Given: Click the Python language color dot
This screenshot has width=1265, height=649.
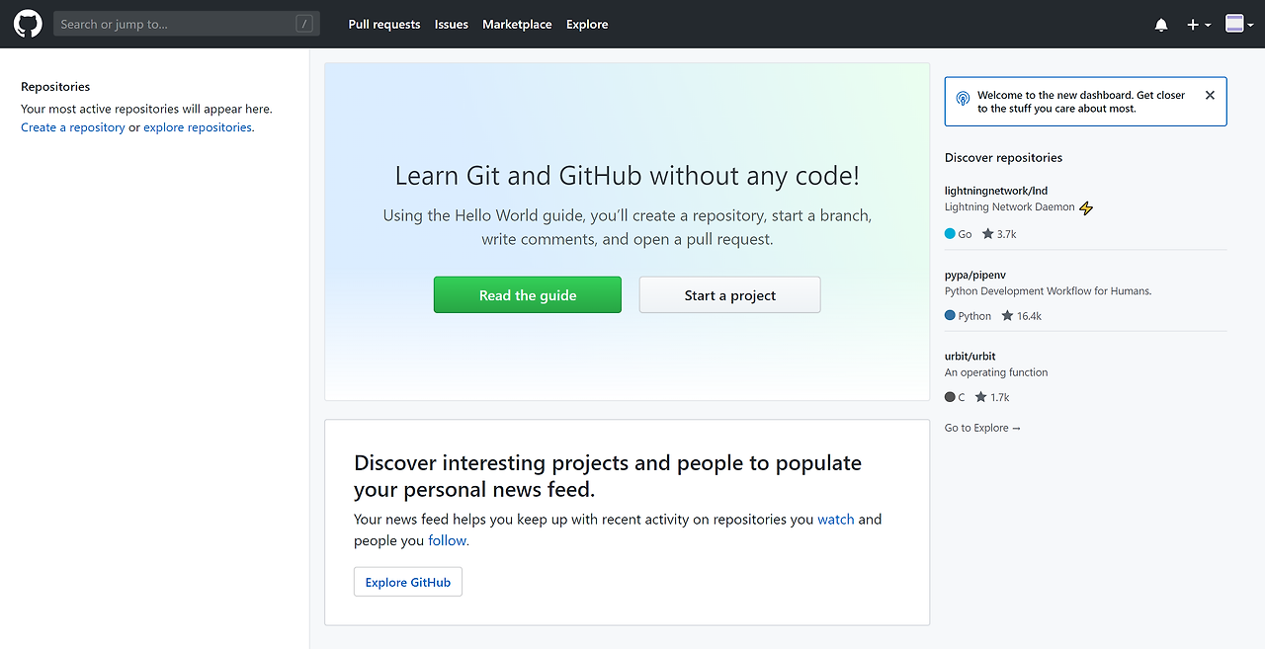Looking at the screenshot, I should point(951,316).
